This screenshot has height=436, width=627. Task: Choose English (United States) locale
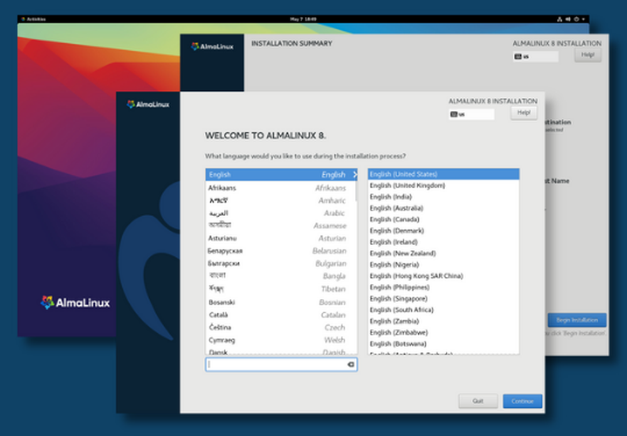point(443,174)
